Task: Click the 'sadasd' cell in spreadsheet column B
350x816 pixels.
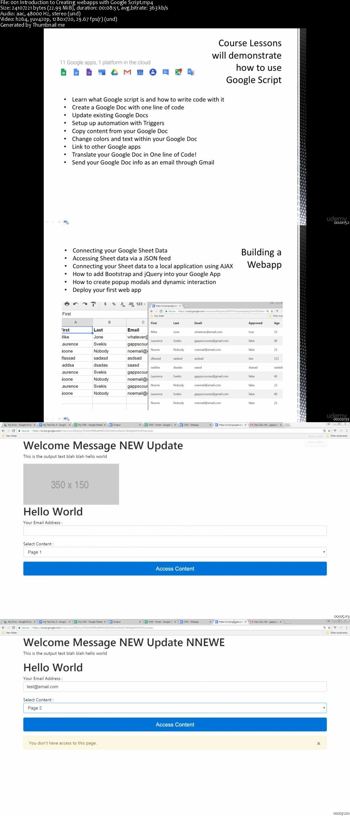Action: tap(109, 358)
